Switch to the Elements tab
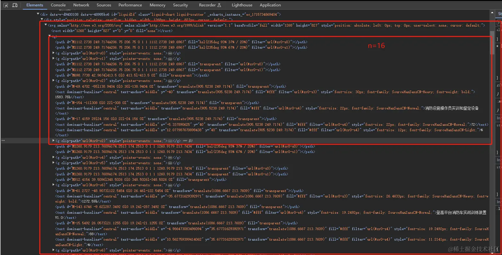Screen dimensions: 502x255 (35, 5)
